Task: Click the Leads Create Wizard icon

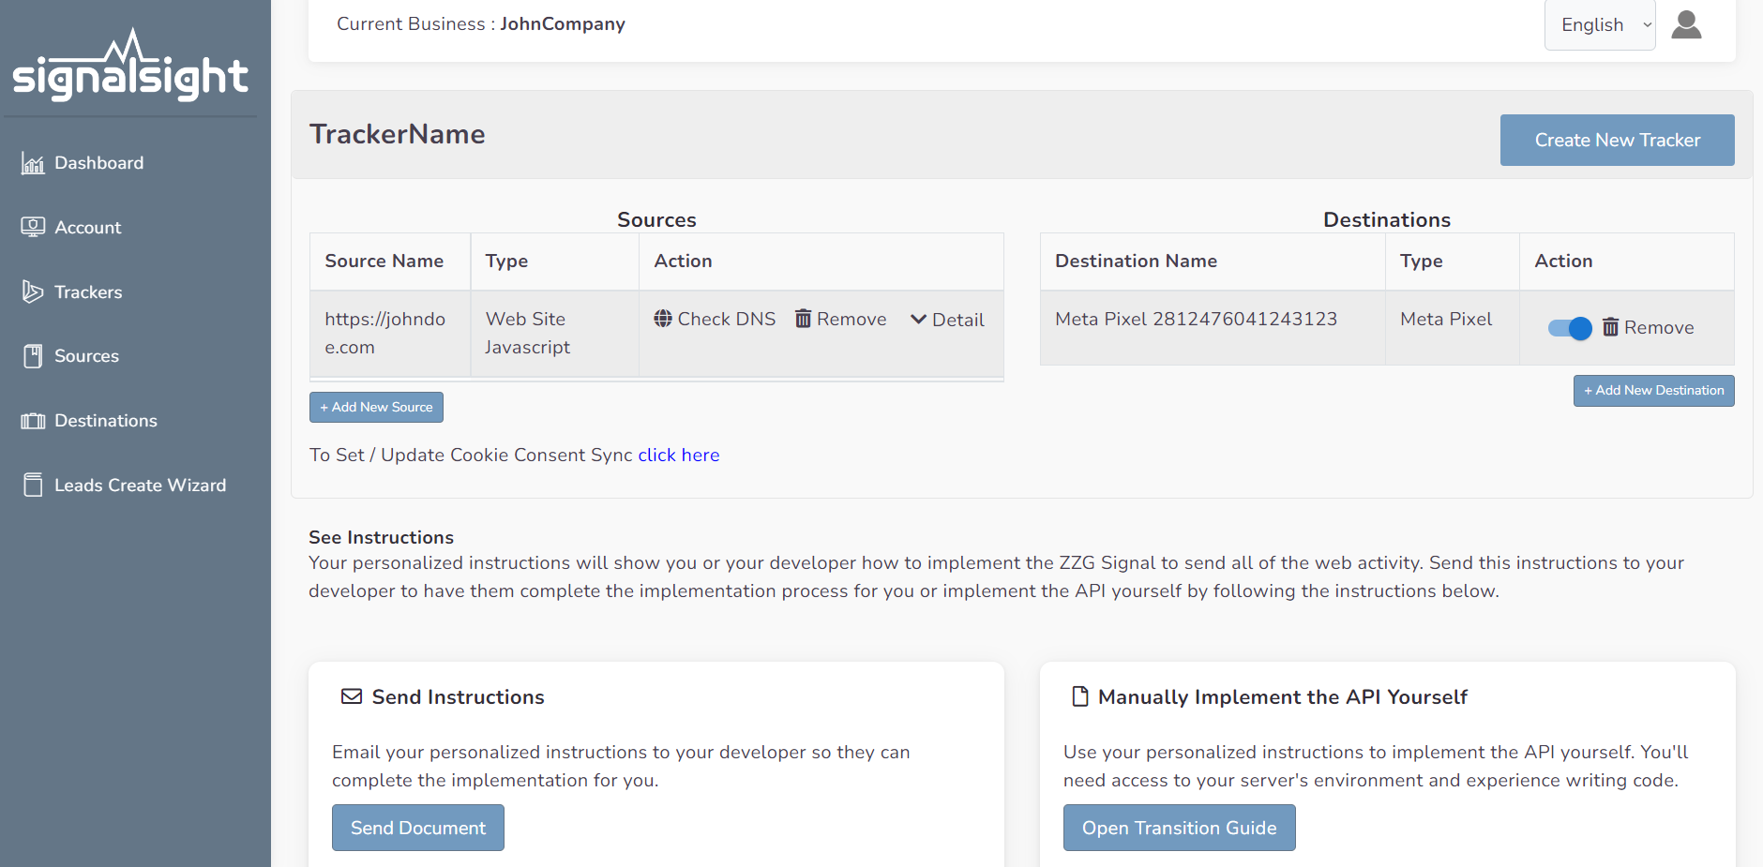Action: [x=33, y=485]
